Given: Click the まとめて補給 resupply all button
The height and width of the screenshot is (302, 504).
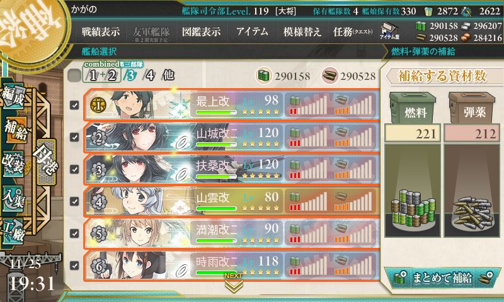Looking at the screenshot, I should coord(442,278).
